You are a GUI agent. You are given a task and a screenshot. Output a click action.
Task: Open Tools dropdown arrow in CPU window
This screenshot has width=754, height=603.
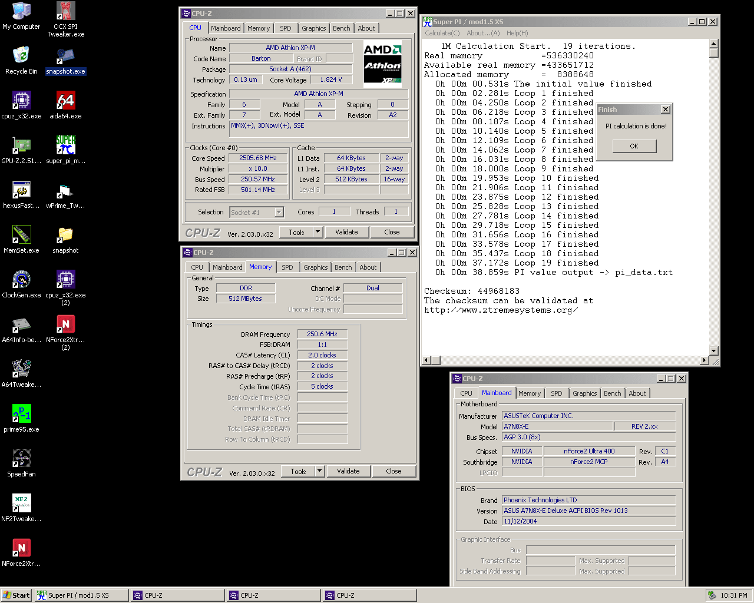(318, 232)
